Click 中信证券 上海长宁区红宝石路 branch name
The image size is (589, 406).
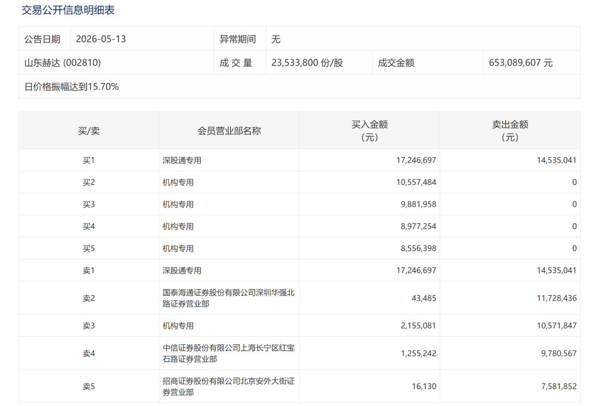click(x=229, y=354)
